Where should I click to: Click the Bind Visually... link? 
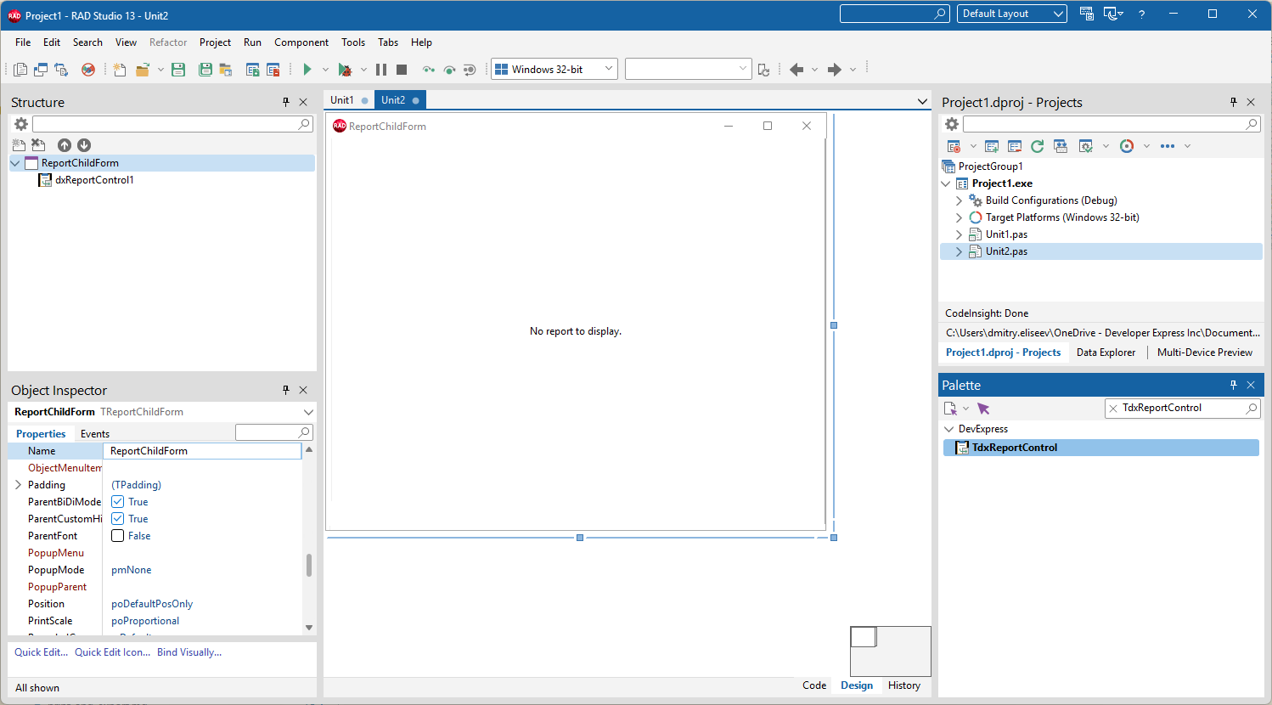[x=189, y=652]
